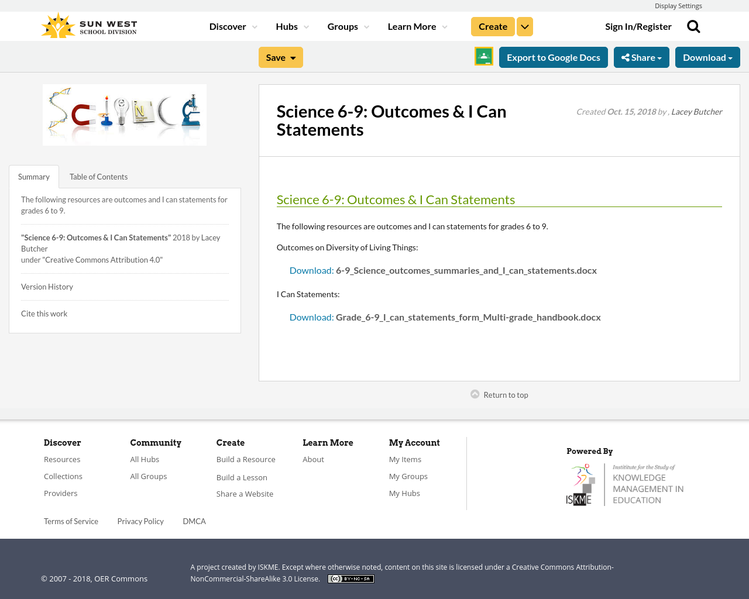This screenshot has width=749, height=599.
Task: Open the Hubs menu
Action: pyautogui.click(x=288, y=26)
